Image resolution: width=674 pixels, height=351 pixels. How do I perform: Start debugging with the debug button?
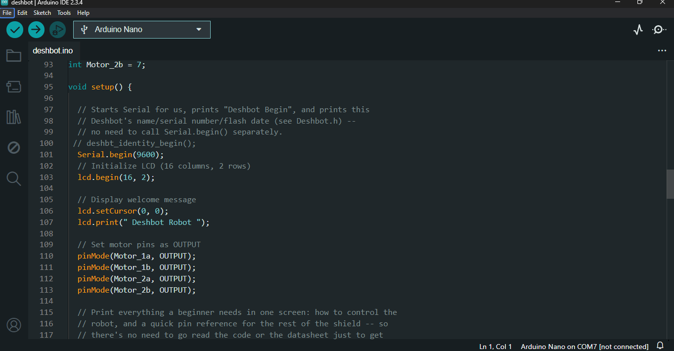pos(57,30)
